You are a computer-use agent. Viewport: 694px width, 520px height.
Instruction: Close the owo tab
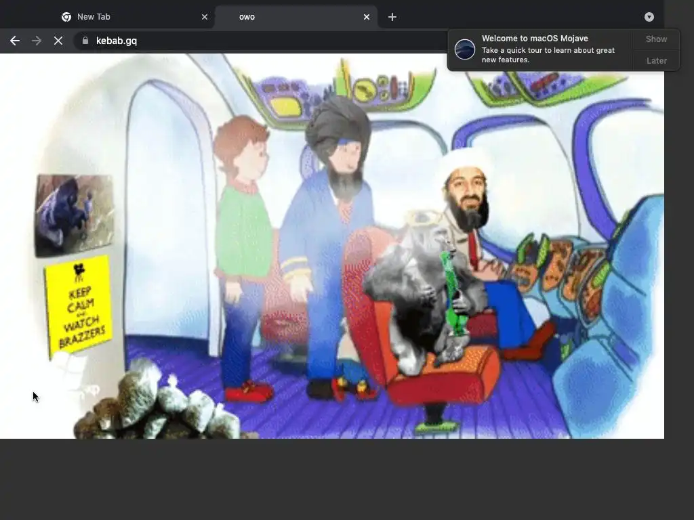tap(367, 17)
